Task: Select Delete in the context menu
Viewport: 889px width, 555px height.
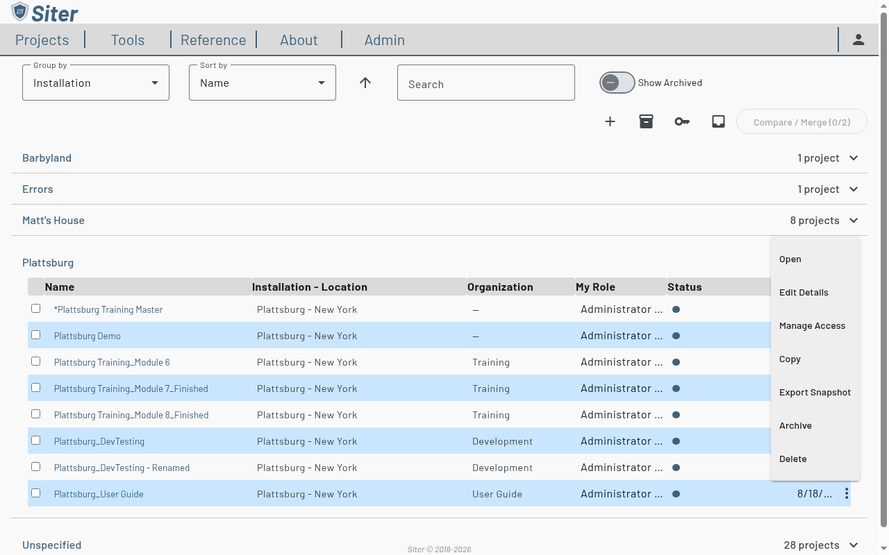Action: [815, 459]
